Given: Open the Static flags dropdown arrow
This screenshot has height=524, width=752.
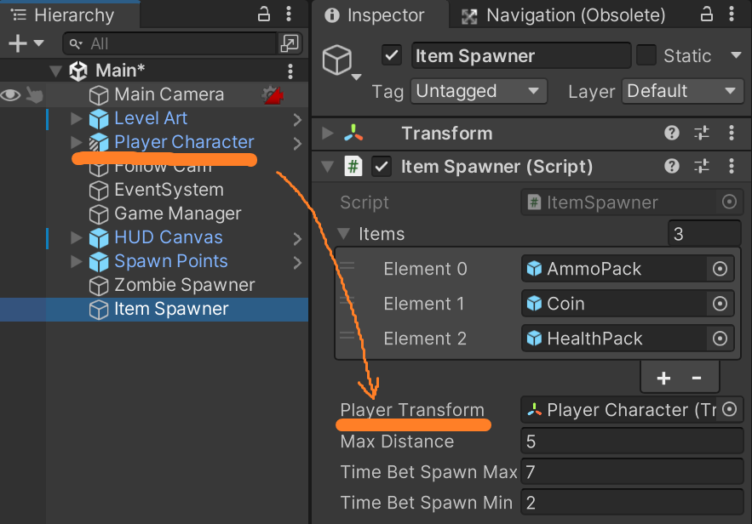Looking at the screenshot, I should (736, 55).
